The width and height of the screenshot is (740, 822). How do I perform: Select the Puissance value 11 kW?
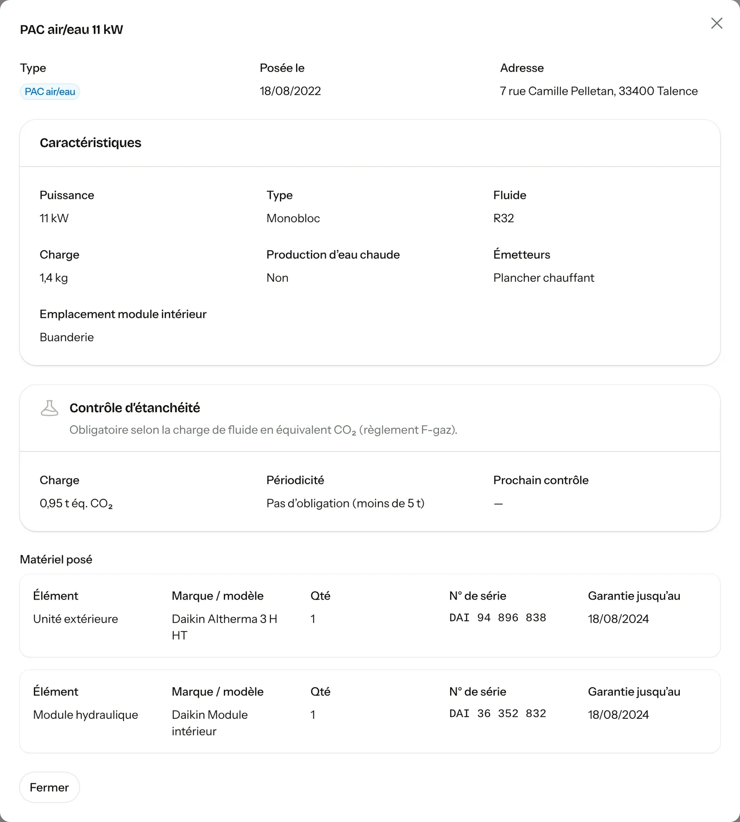click(54, 218)
